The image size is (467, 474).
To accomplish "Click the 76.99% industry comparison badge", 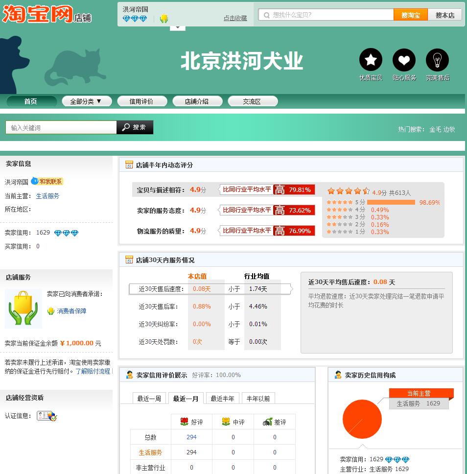I will click(x=267, y=231).
